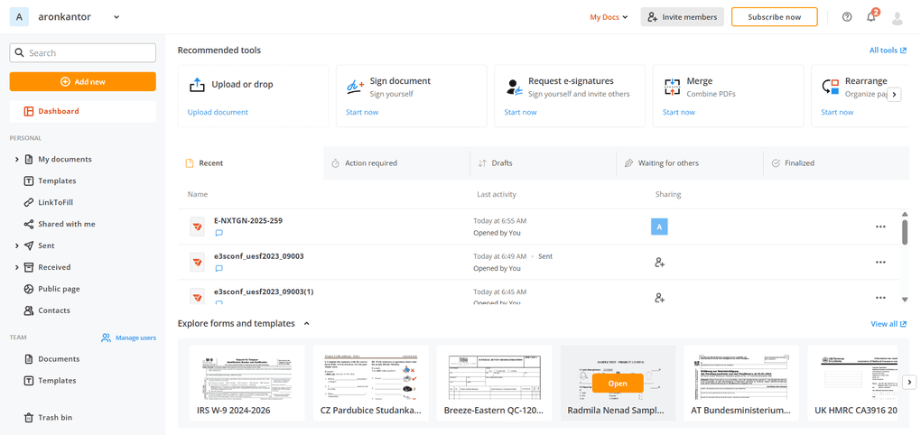The image size is (921, 435).
Task: Click the Invite members button
Action: pyautogui.click(x=682, y=17)
